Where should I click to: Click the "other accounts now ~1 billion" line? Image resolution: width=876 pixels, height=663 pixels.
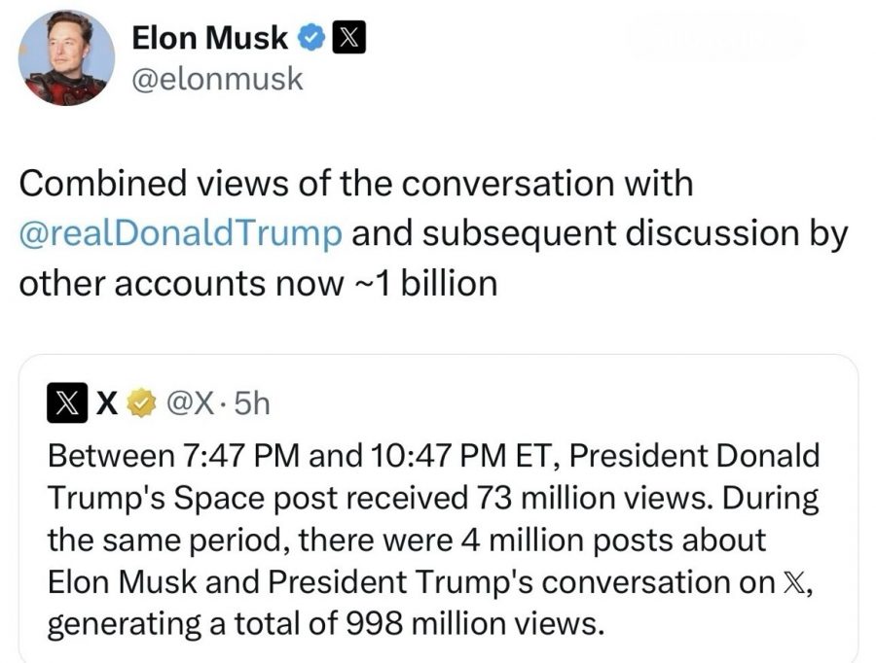(x=258, y=285)
